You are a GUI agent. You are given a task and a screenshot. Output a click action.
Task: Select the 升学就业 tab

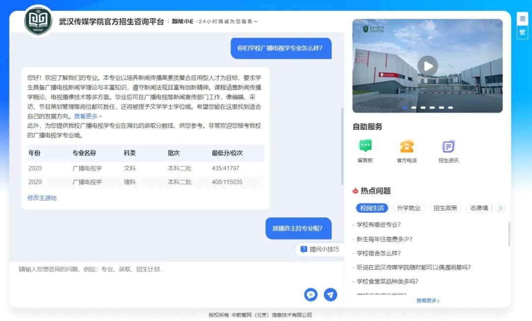pyautogui.click(x=408, y=208)
